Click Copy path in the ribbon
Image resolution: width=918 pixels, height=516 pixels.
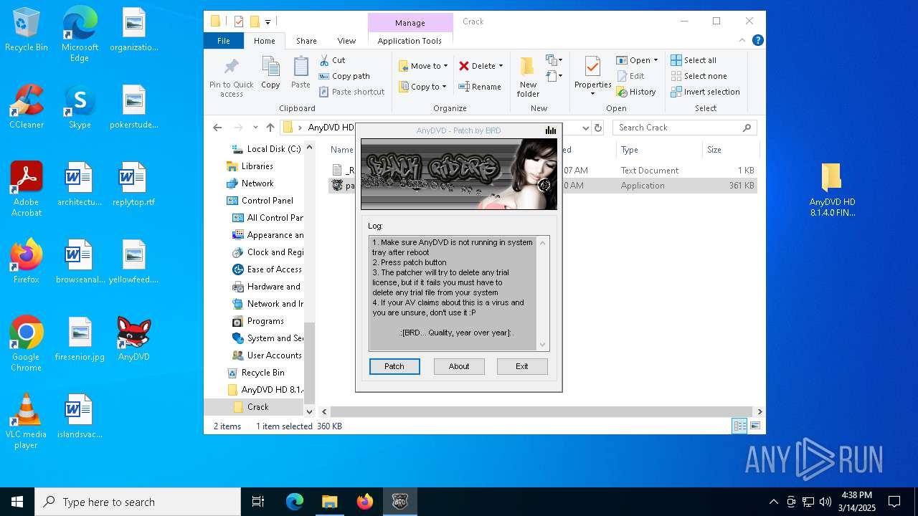click(x=344, y=76)
